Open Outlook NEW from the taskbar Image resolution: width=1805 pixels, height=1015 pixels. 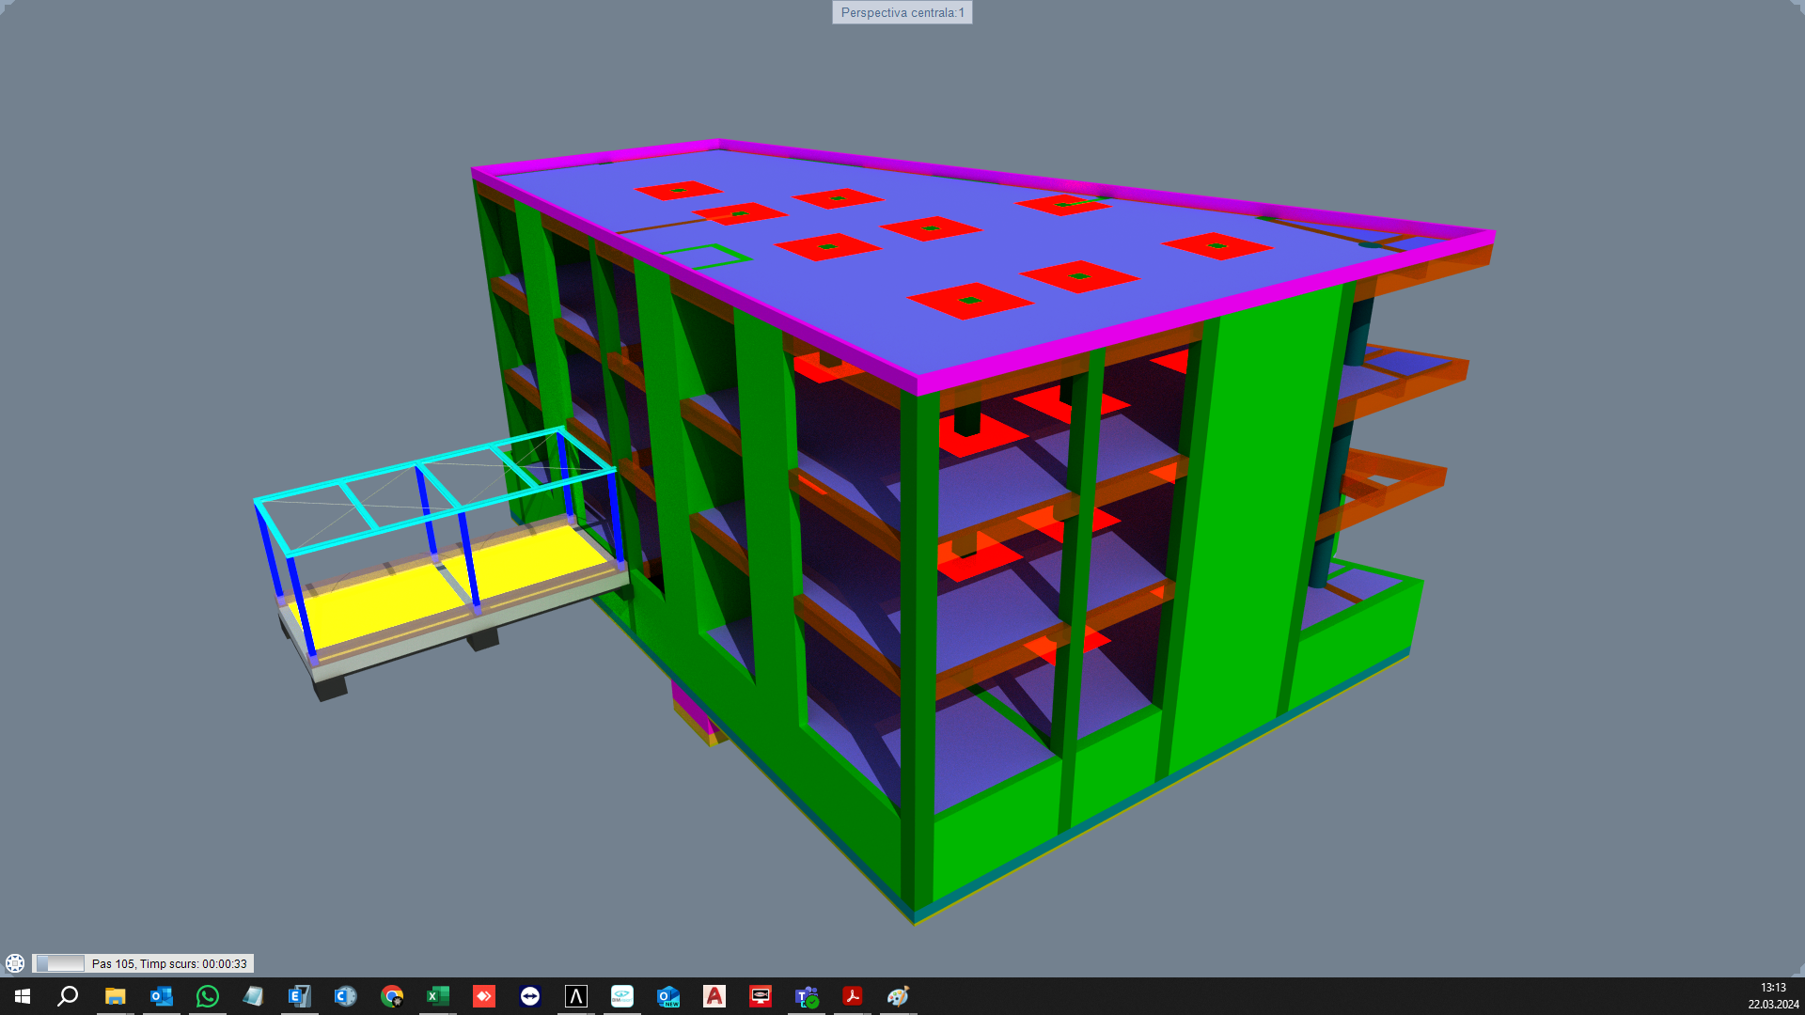tap(667, 996)
